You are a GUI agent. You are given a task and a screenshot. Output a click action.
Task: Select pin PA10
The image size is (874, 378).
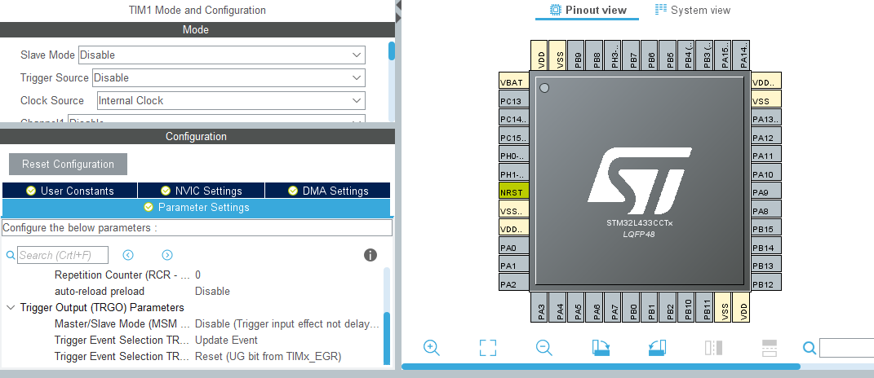(765, 174)
